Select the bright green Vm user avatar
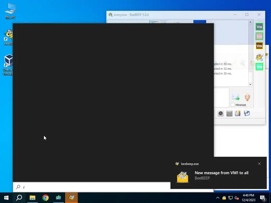 (x=259, y=67)
